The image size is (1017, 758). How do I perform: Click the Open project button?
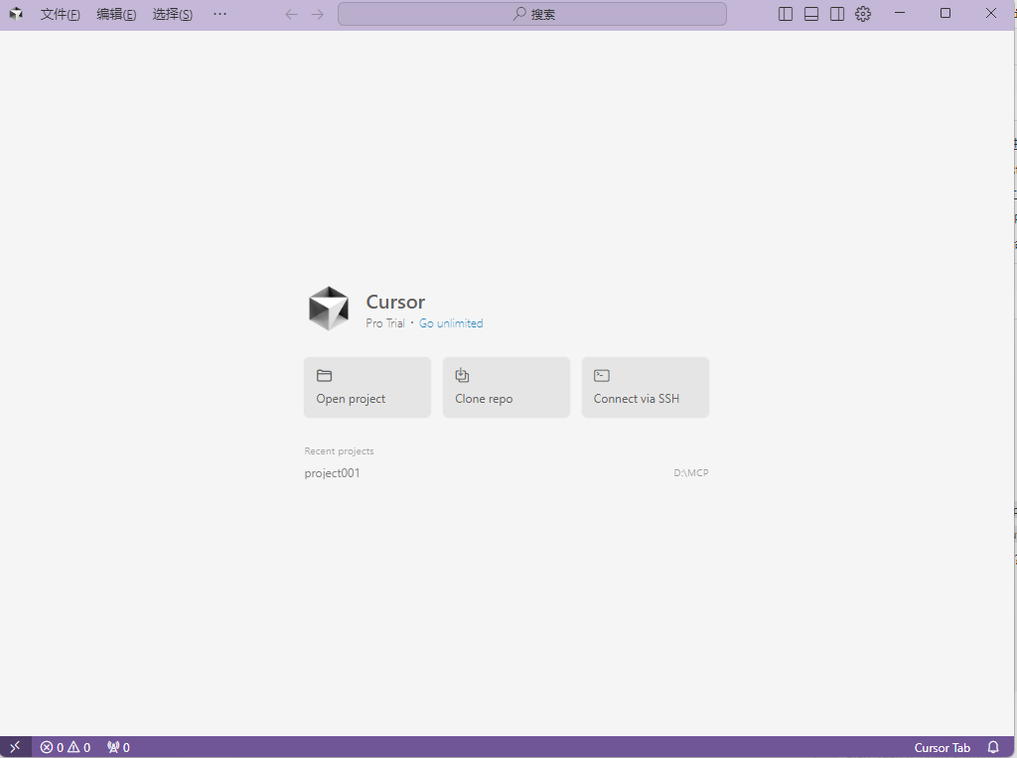367,387
